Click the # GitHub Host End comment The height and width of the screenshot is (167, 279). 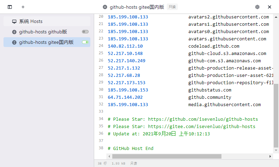coord(130,148)
